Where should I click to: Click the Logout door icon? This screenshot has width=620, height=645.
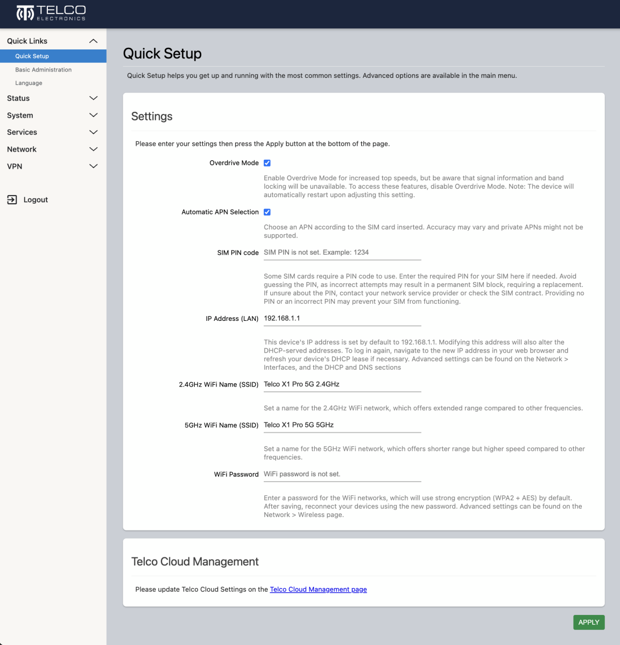(12, 199)
